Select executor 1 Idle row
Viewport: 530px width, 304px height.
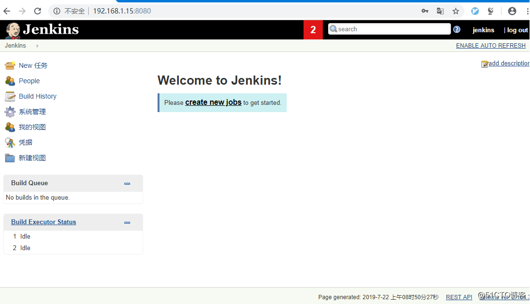coord(73,237)
